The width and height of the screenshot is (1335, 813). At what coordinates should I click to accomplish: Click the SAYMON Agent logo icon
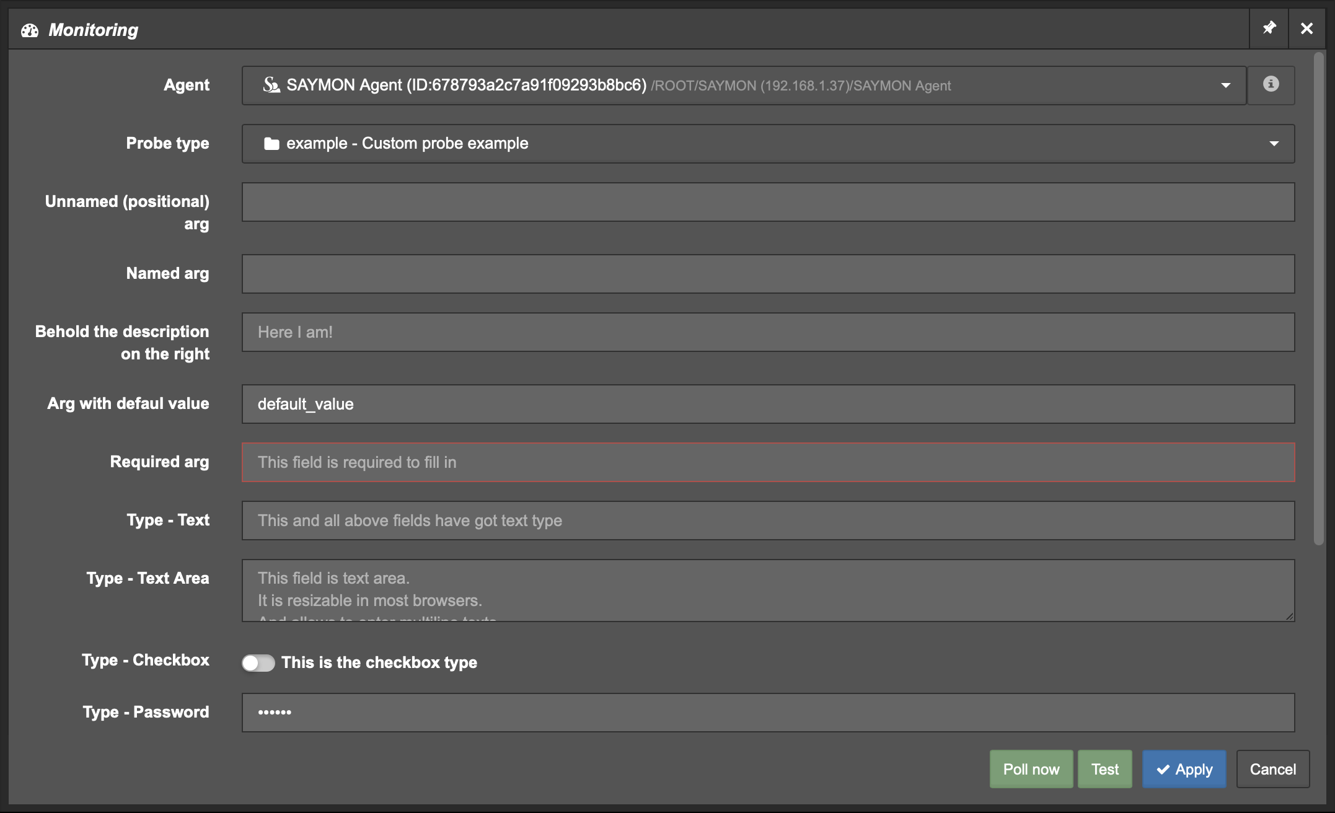(x=271, y=85)
